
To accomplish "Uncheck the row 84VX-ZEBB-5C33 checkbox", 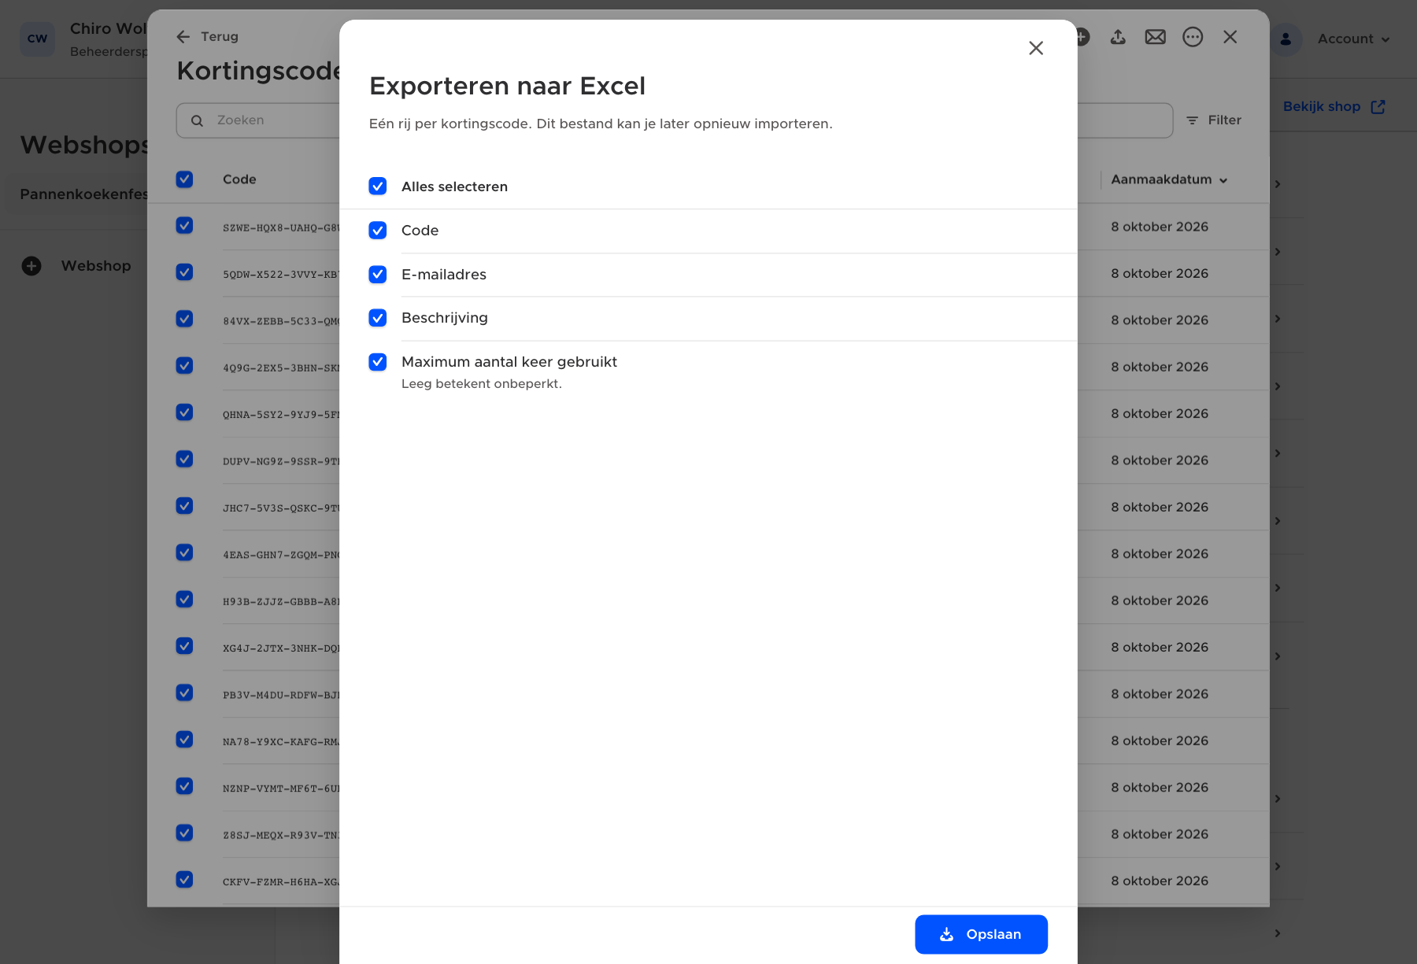I will (x=185, y=319).
